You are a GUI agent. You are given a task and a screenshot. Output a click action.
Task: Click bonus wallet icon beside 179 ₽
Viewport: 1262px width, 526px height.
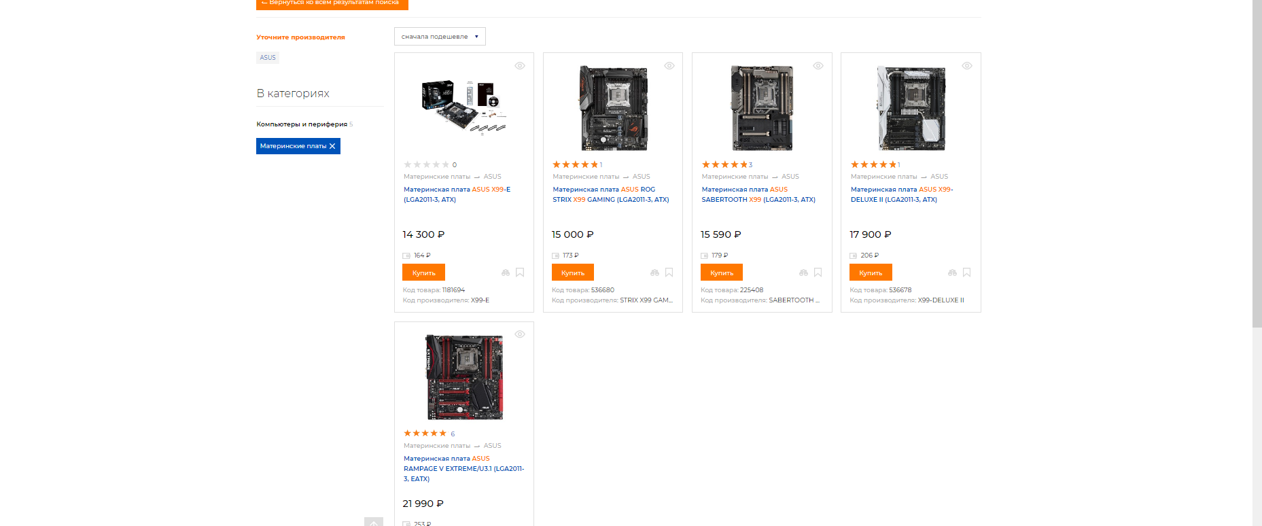[x=704, y=256]
